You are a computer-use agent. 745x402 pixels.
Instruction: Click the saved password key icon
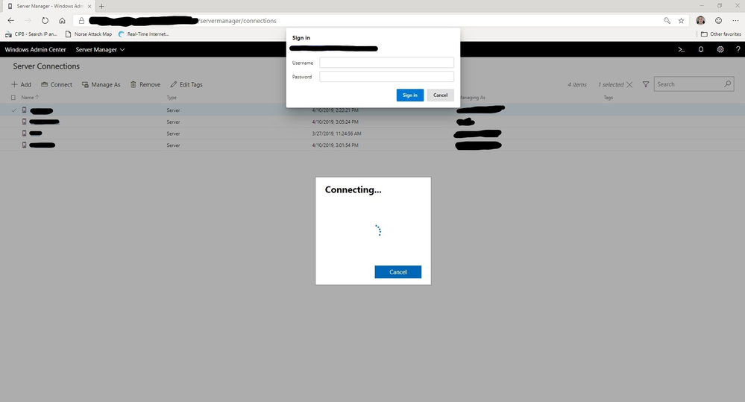coord(667,20)
